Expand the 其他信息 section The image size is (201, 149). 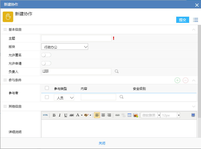coord(193,107)
